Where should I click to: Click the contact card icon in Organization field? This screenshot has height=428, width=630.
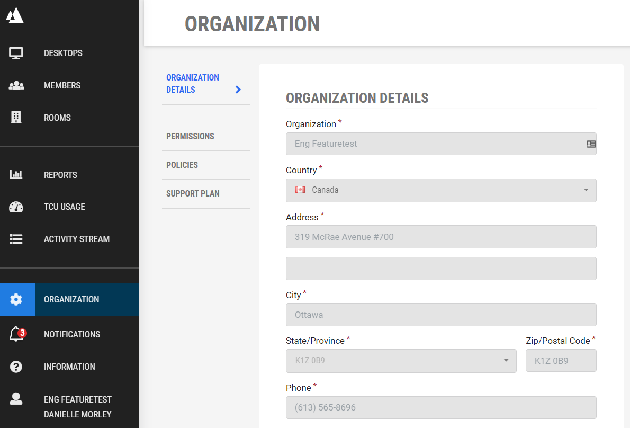[591, 144]
